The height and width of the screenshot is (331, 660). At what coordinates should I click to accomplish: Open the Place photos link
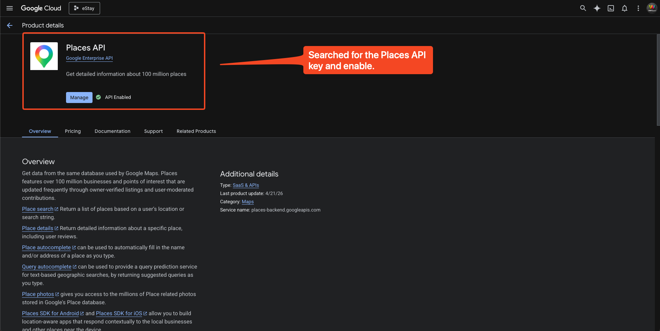[38, 294]
